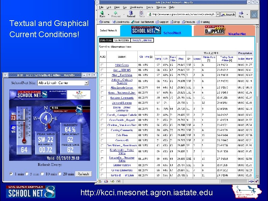Click the Stop loading icon

pos(141,13)
